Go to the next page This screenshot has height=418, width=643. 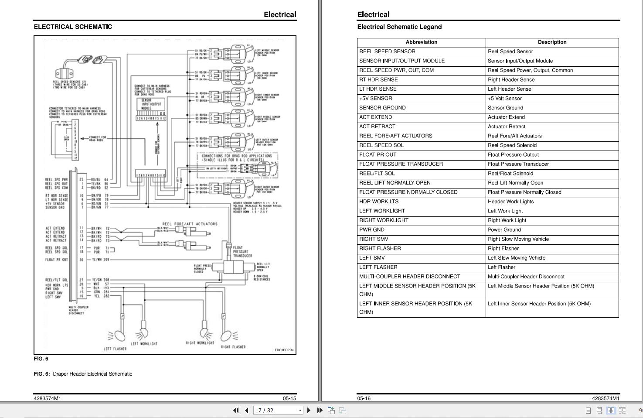[309, 410]
